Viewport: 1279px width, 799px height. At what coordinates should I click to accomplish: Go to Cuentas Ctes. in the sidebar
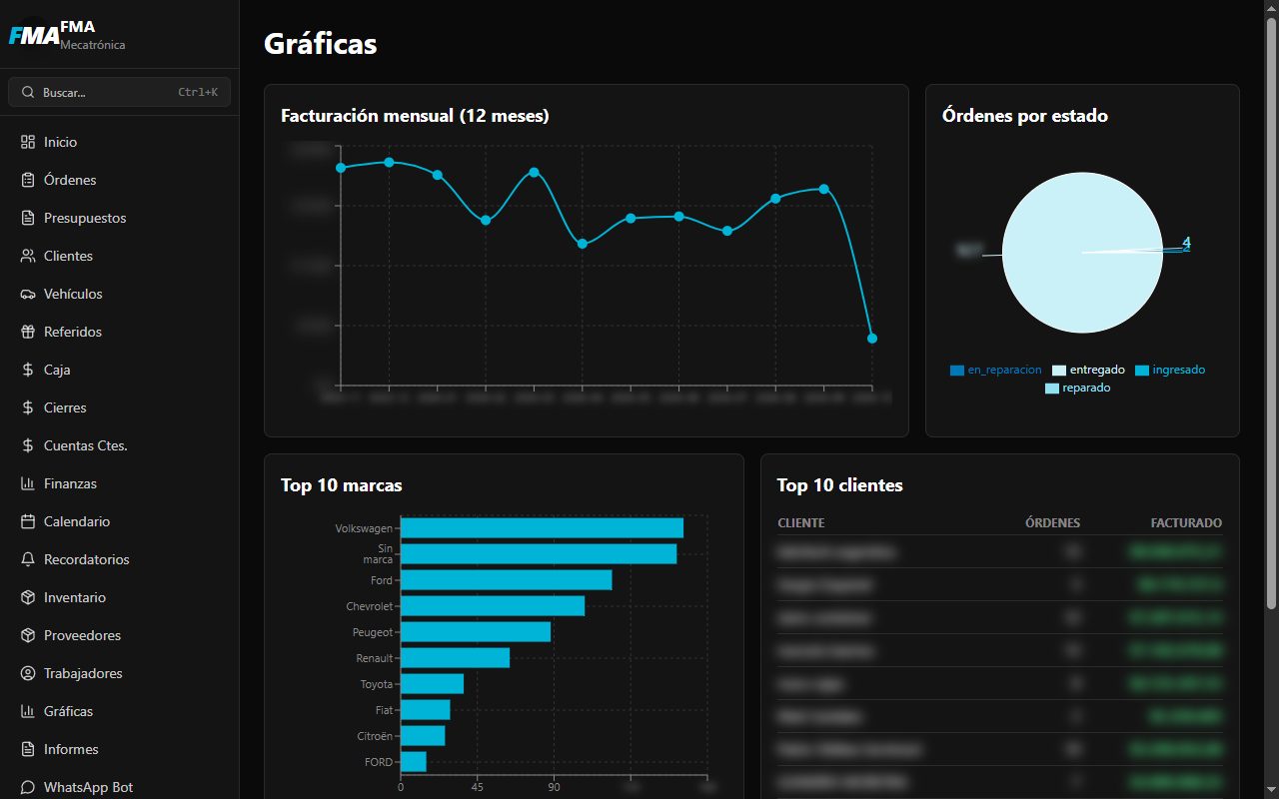[120, 445]
